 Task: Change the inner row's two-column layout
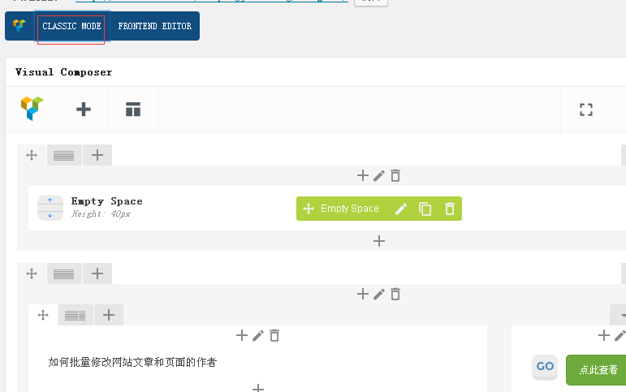(x=76, y=316)
